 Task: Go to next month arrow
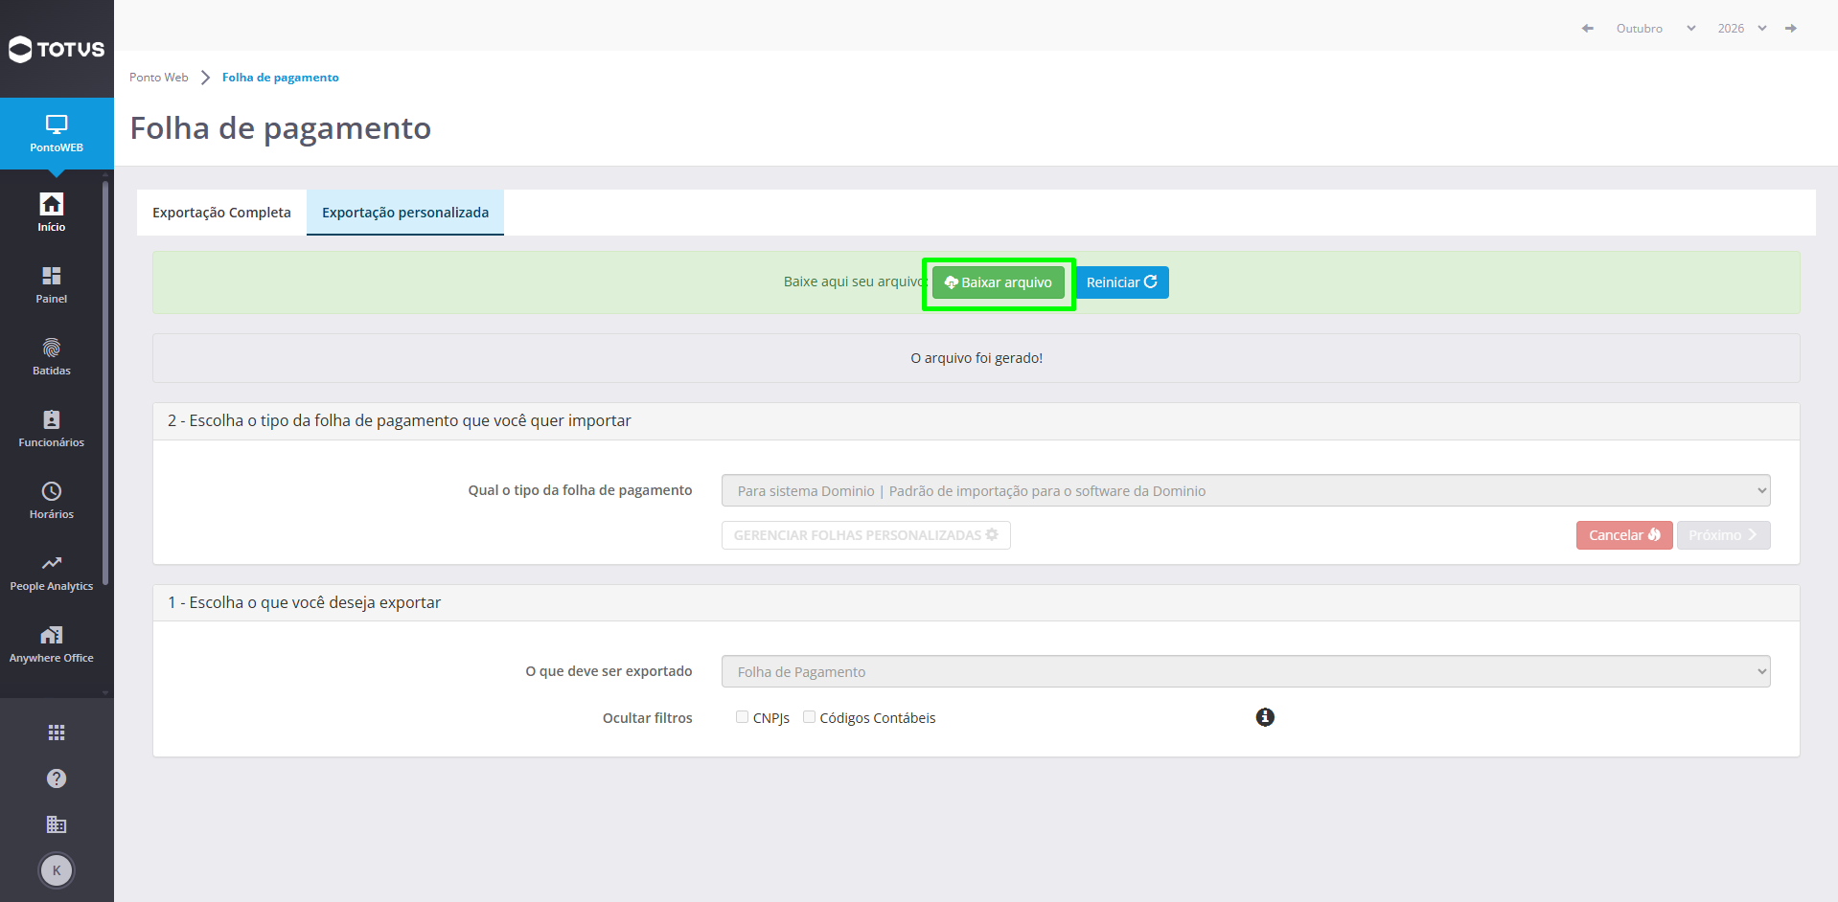[1791, 29]
